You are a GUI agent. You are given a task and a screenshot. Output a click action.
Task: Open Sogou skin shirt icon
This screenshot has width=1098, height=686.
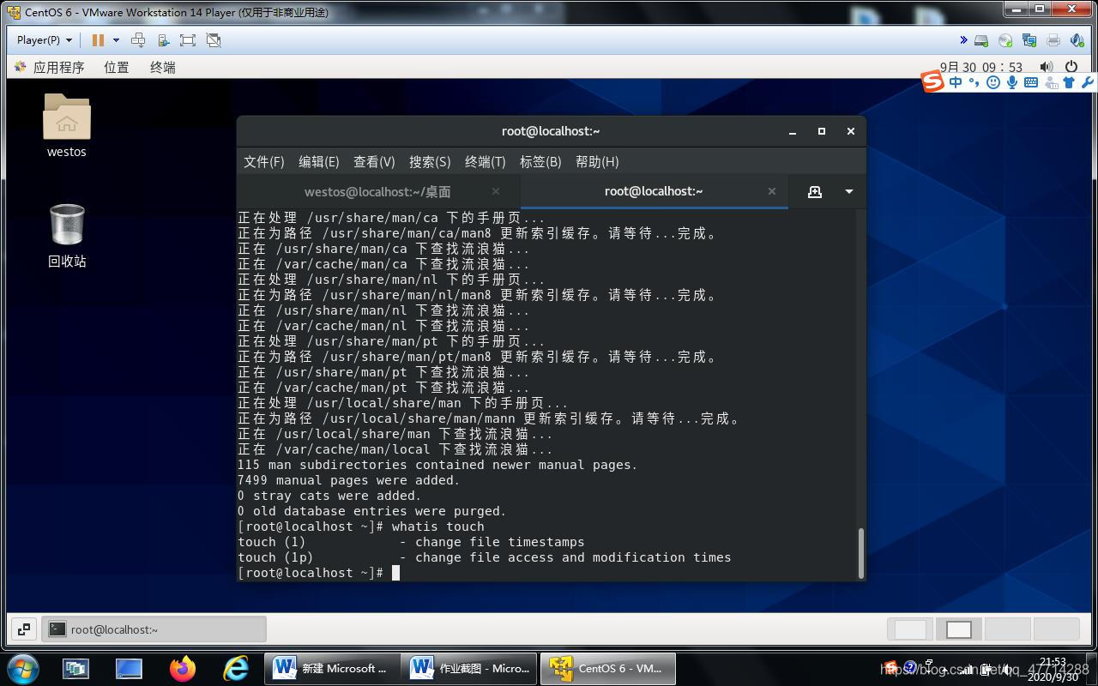point(1069,82)
